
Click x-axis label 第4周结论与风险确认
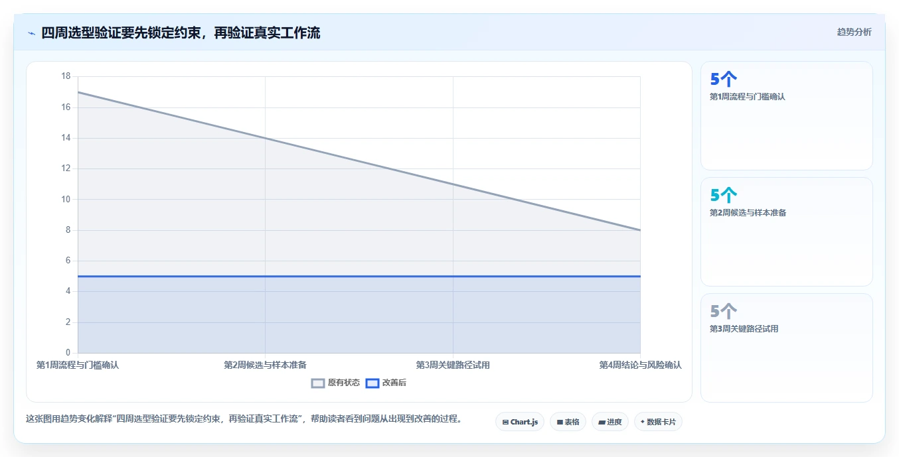(640, 365)
